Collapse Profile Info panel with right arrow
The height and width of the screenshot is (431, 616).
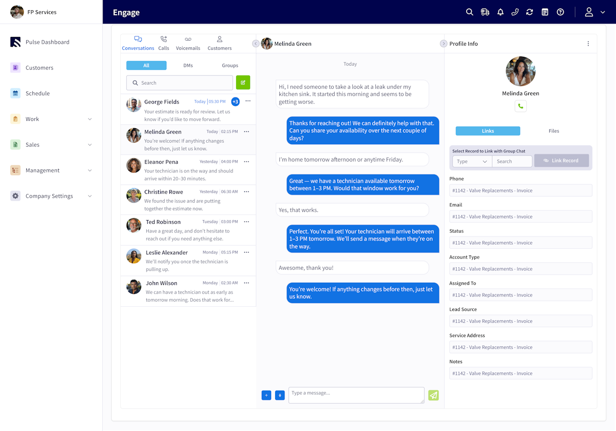[x=444, y=44]
